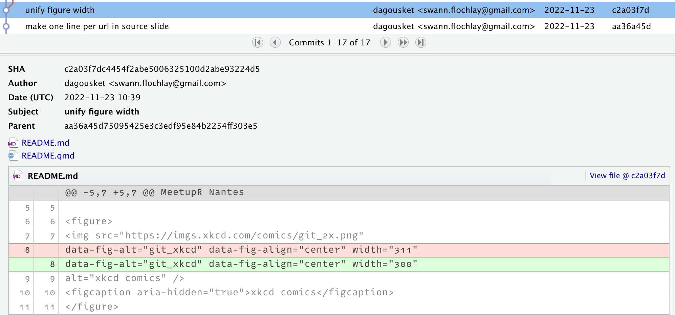Click the full SHA hash value
Viewport: 675px width, 315px height.
click(162, 69)
